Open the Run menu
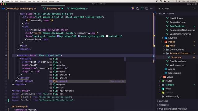The image size is (198, 111). 38,1
